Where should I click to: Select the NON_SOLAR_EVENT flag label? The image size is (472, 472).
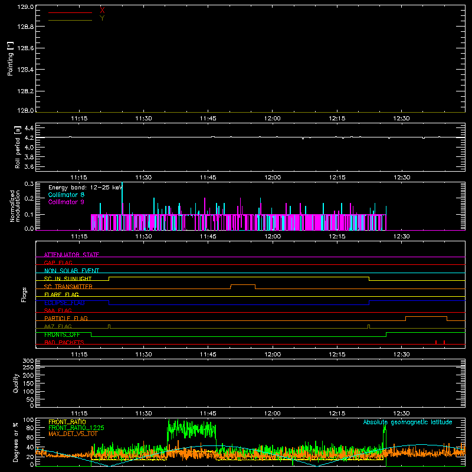pyautogui.click(x=71, y=271)
